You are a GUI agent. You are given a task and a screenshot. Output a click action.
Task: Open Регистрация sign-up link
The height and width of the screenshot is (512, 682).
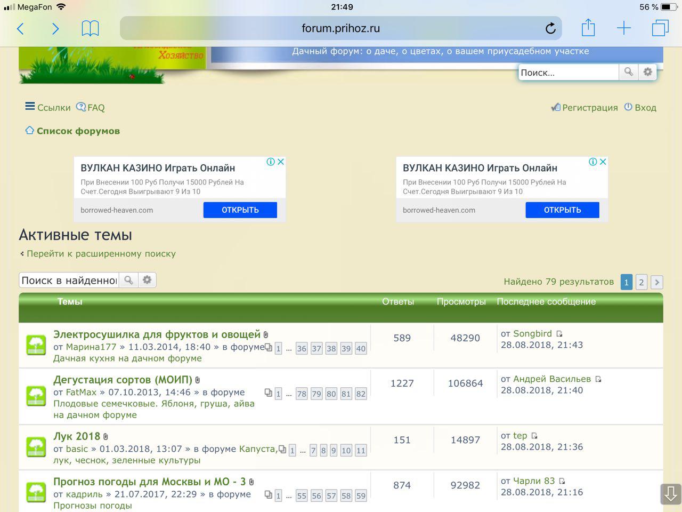coord(584,107)
